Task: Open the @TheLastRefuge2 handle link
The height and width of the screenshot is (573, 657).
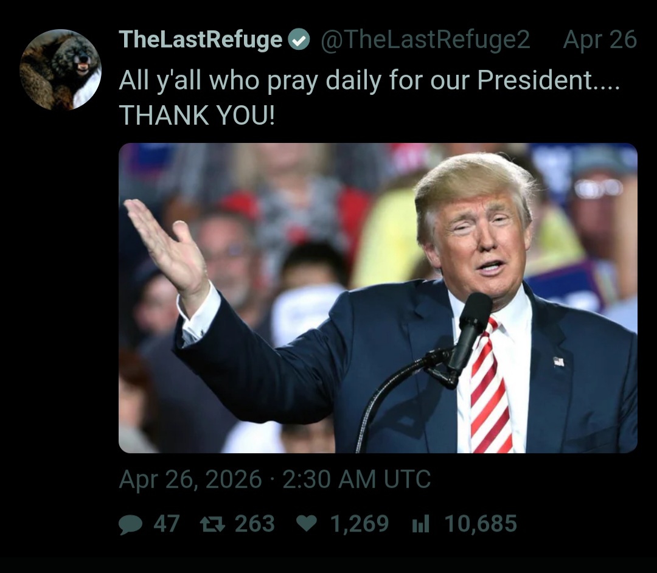Action: (426, 40)
